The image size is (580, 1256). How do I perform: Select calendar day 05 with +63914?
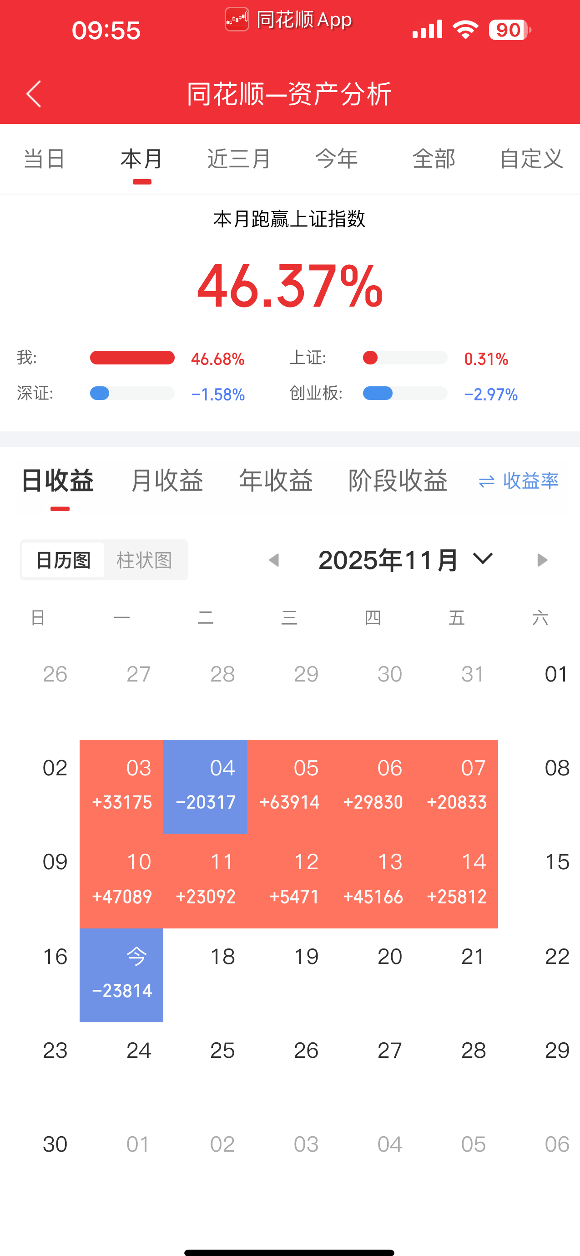pyautogui.click(x=289, y=786)
